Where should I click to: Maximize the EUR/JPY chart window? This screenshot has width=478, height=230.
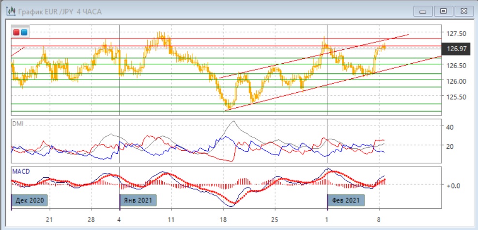pyautogui.click(x=443, y=11)
